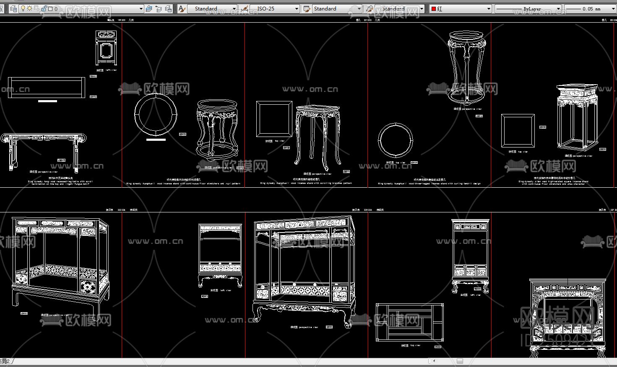Viewport: 617px width, 367px height.
Task: Switch to the 布局2 layout tab
Action: click(5, 361)
